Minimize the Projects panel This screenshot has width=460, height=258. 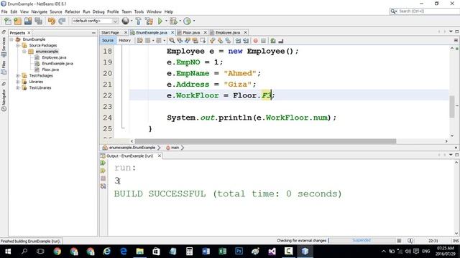(93, 33)
